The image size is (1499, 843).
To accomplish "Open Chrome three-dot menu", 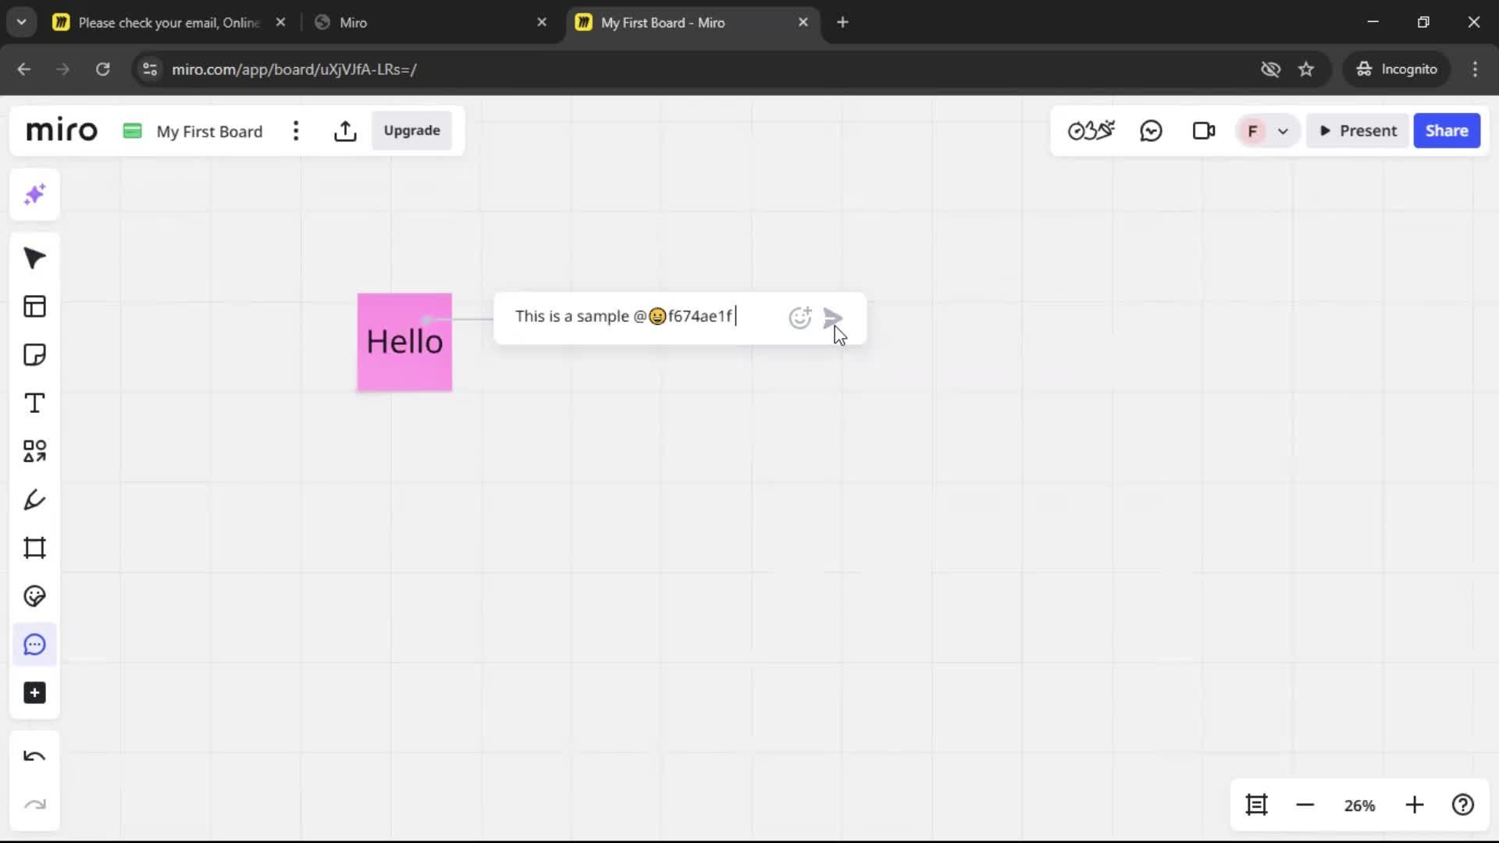I will (x=1475, y=69).
